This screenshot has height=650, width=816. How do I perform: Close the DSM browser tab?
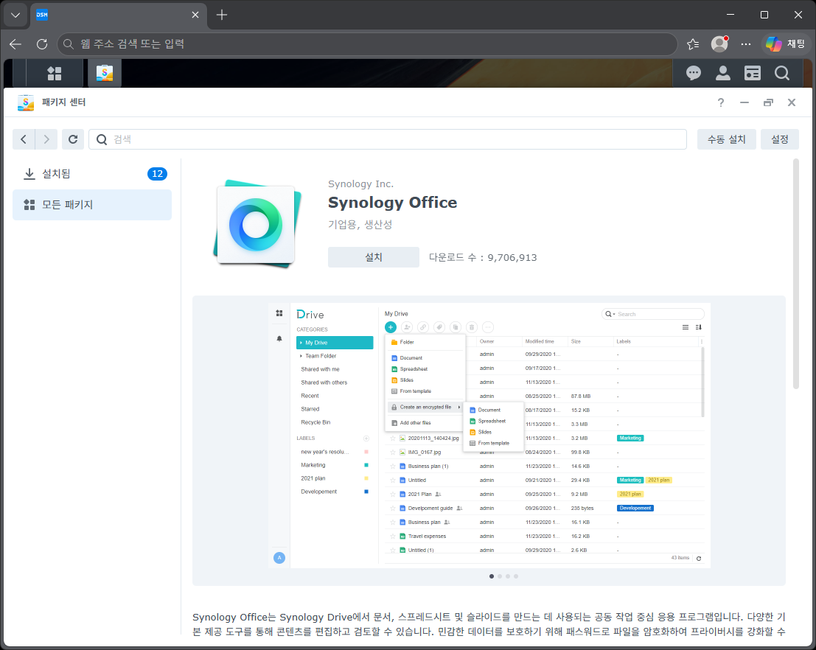tap(195, 15)
